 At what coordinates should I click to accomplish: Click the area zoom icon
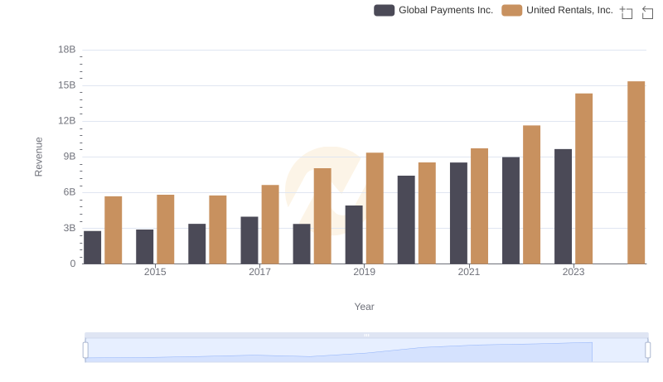click(x=627, y=12)
